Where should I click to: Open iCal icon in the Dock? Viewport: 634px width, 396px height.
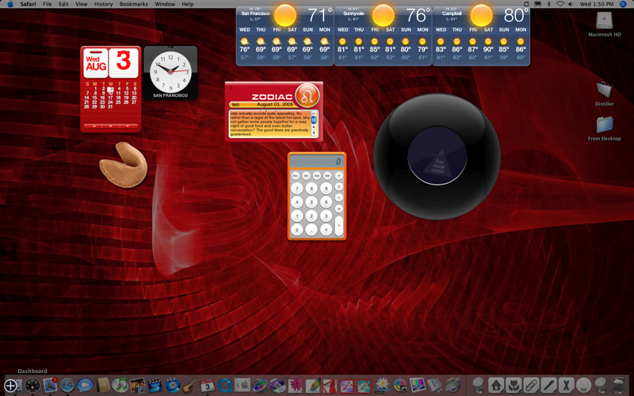pos(207,385)
